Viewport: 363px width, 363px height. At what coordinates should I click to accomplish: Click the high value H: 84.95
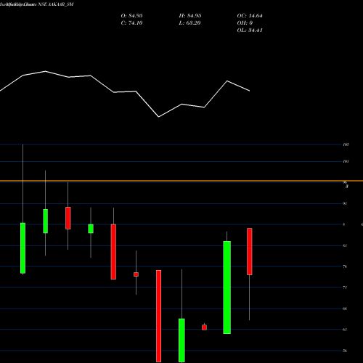pyautogui.click(x=190, y=16)
